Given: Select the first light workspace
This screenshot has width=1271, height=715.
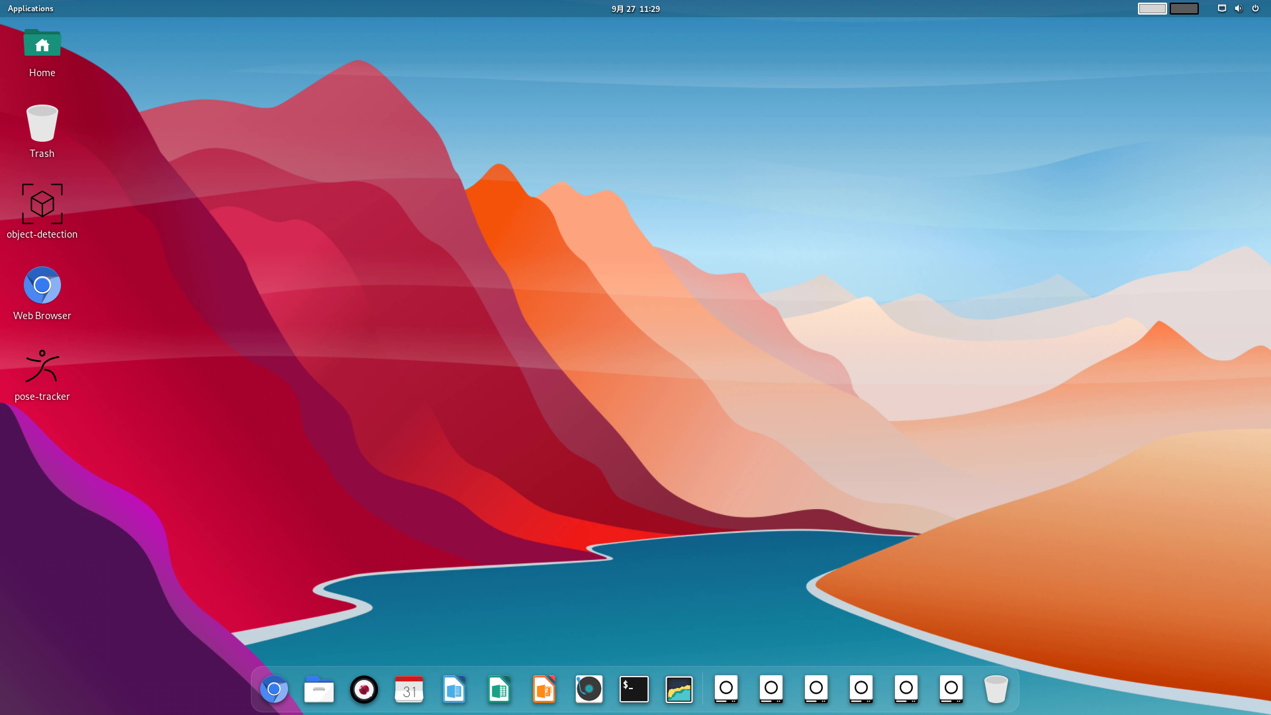Looking at the screenshot, I should [1152, 9].
